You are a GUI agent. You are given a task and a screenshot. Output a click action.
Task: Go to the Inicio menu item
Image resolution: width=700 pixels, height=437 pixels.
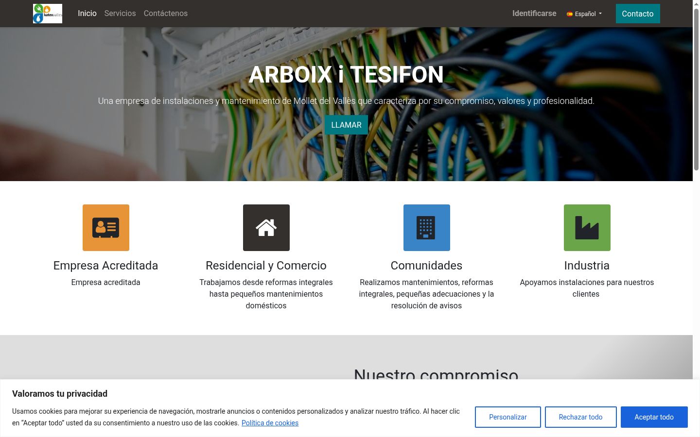pos(87,14)
